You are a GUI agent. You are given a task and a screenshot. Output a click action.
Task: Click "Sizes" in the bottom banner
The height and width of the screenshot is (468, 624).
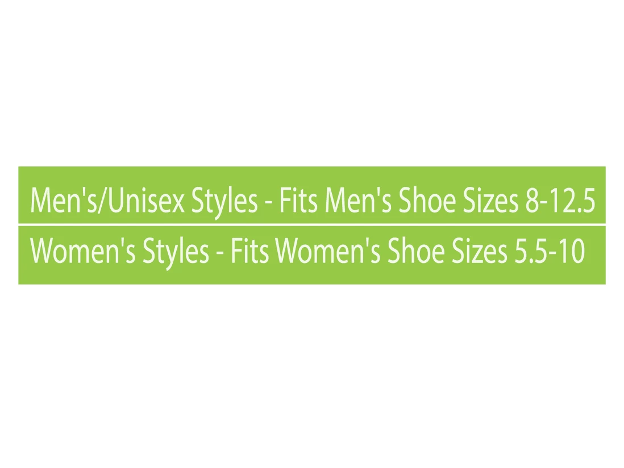coord(480,251)
